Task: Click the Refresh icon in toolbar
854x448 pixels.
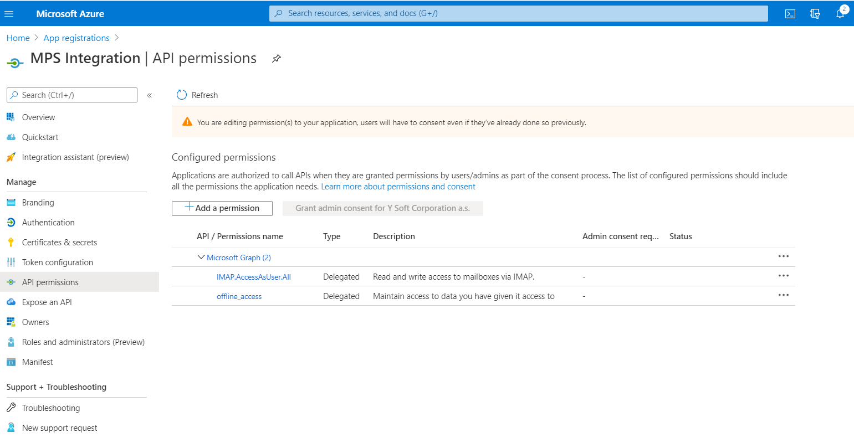Action: 182,95
